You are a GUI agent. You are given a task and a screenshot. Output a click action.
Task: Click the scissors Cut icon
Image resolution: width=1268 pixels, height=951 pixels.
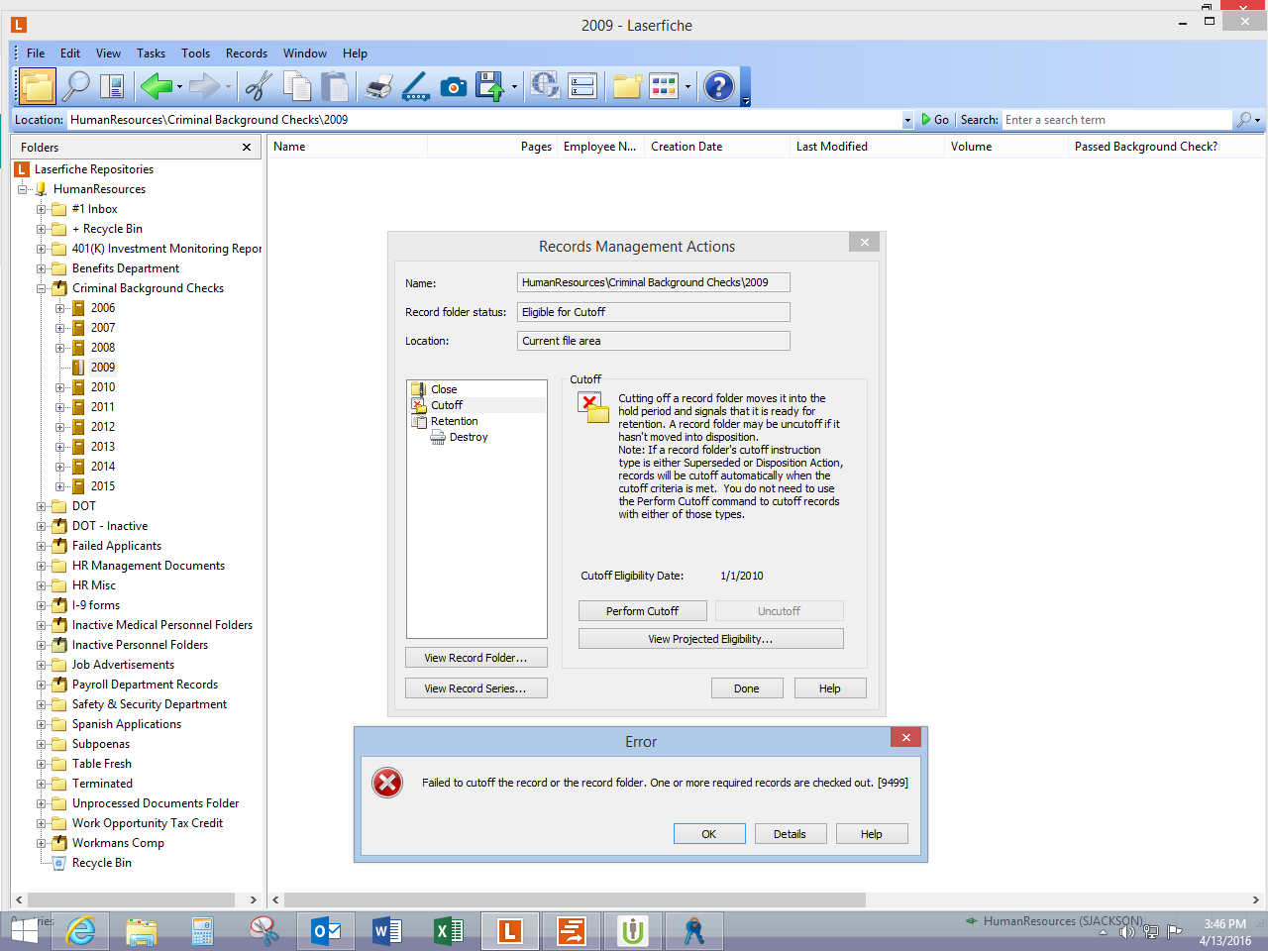coord(259,87)
